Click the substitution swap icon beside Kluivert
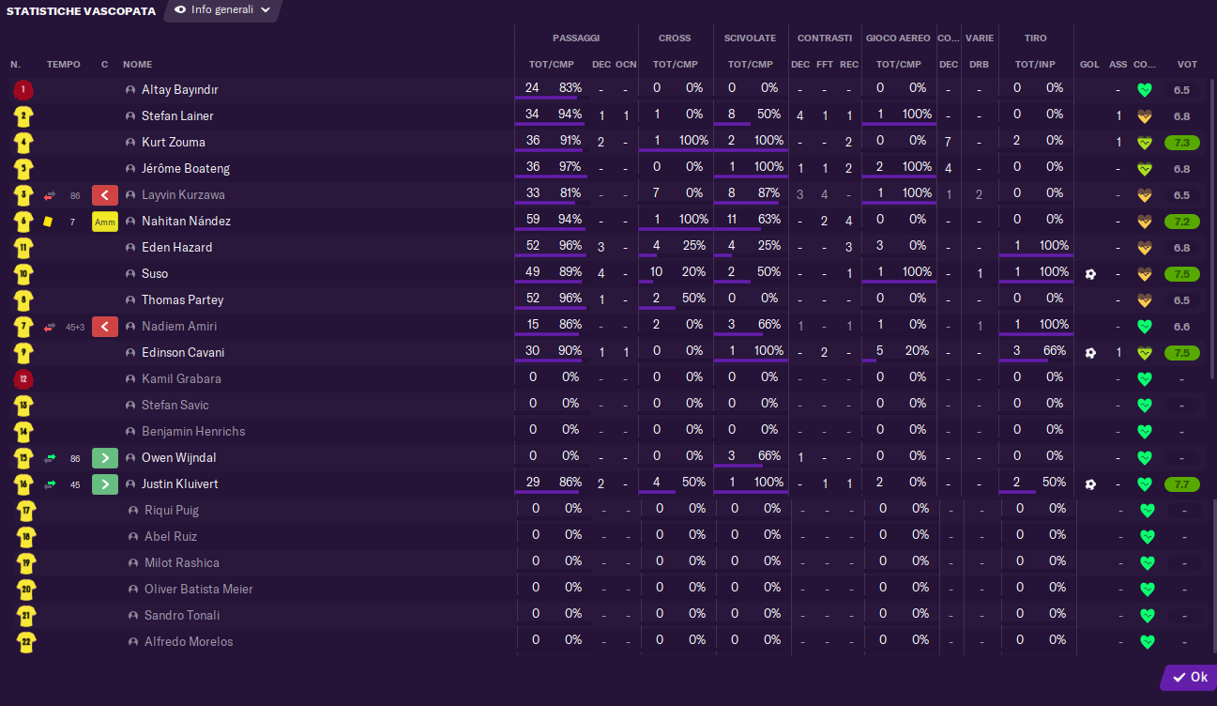The image size is (1217, 706). click(50, 484)
